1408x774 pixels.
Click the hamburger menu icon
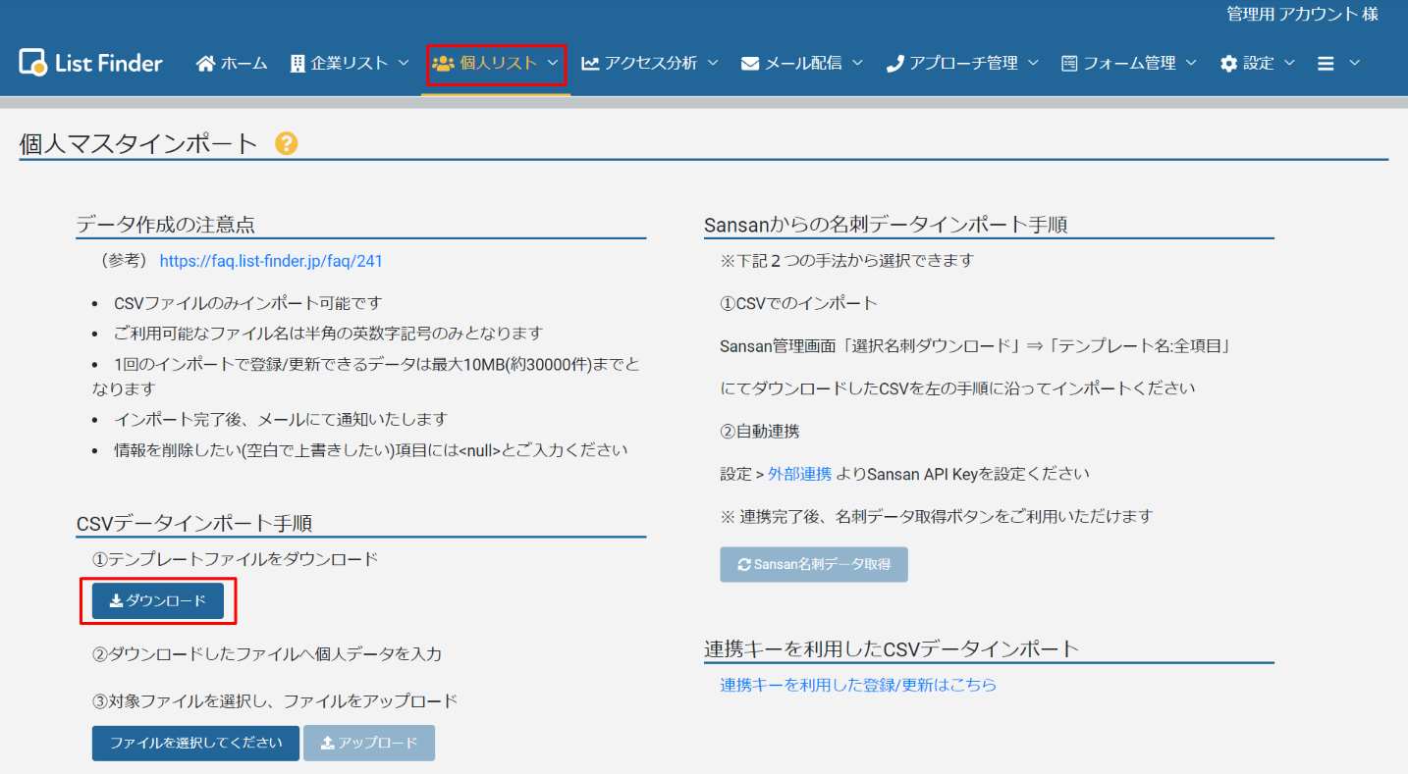1326,64
